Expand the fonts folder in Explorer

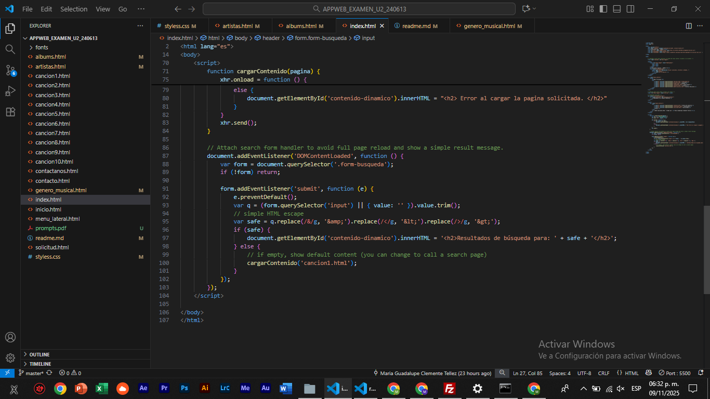pyautogui.click(x=42, y=47)
